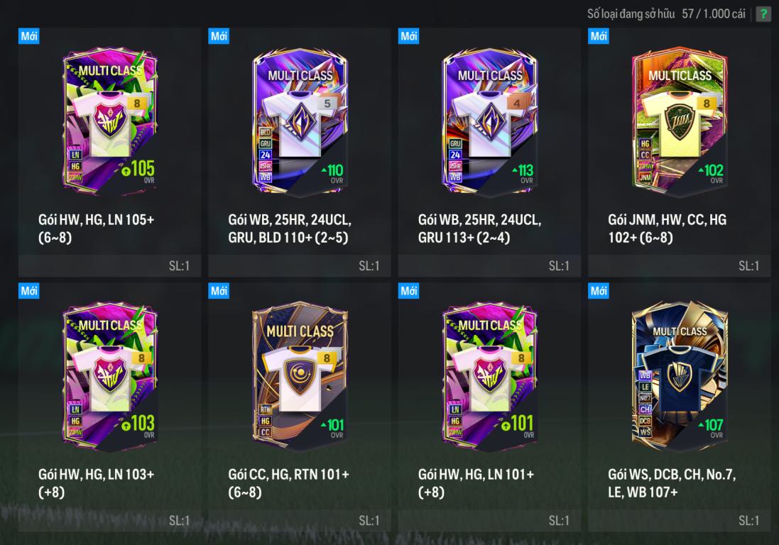Open the HW, HG, LN 105+ pack card
Screen dimensions: 779x545
110,121
